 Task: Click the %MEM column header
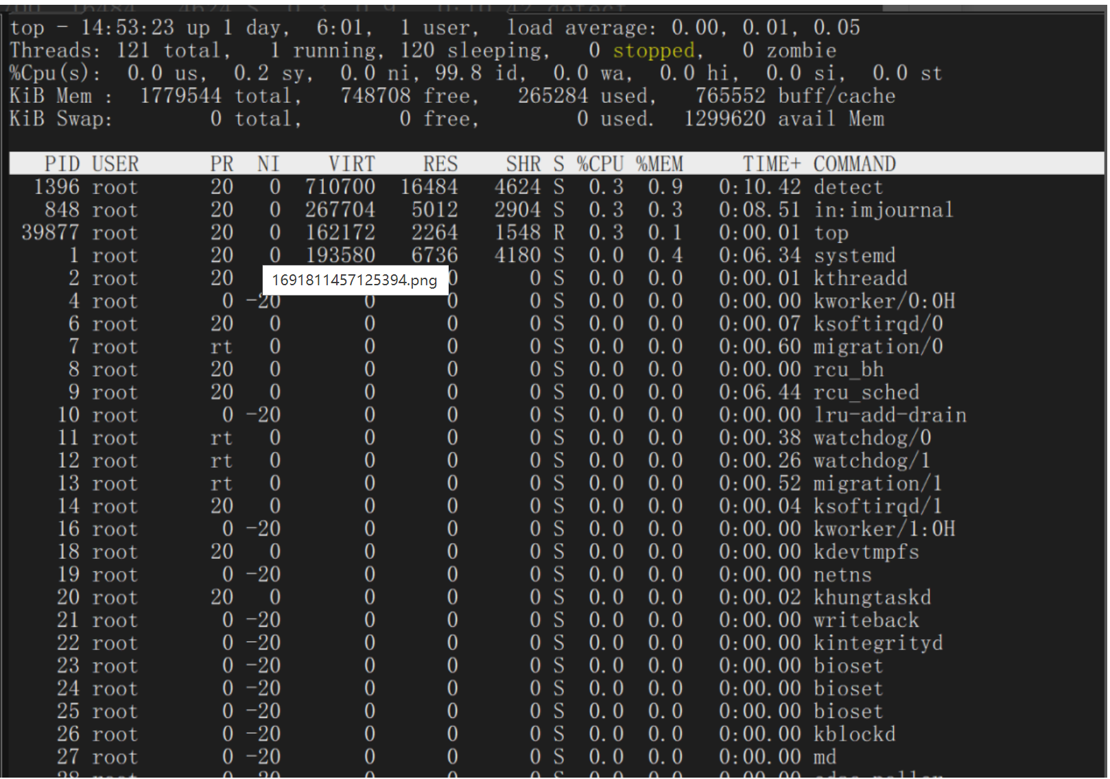659,164
